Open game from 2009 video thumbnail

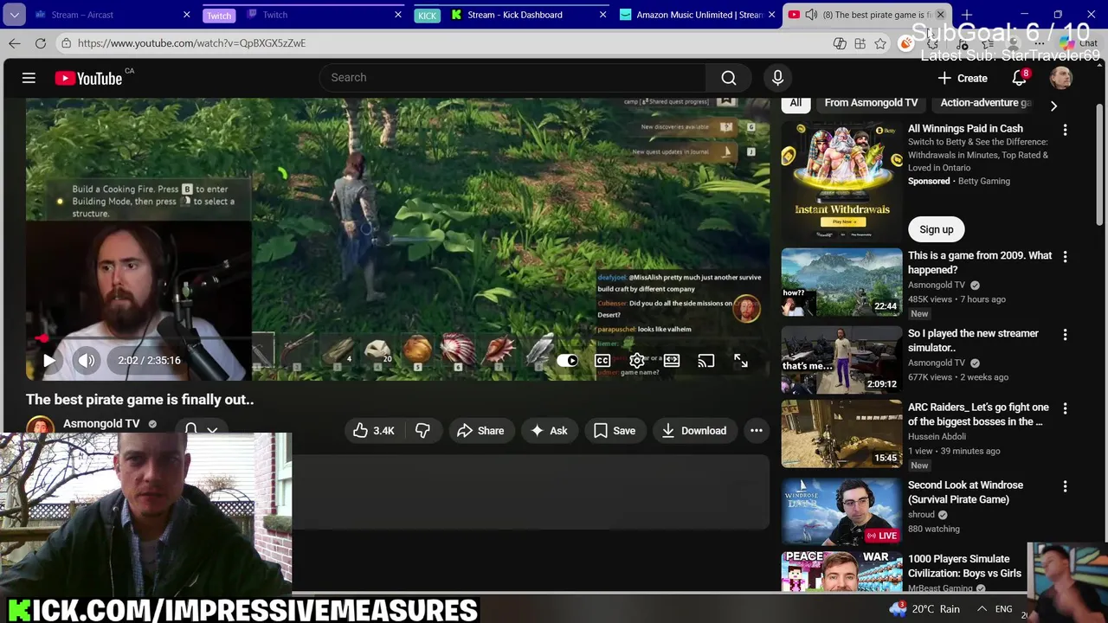tap(841, 282)
